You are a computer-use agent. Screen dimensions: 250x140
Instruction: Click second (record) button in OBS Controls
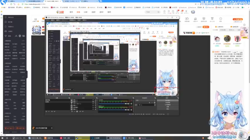pyautogui.click(x=167, y=103)
